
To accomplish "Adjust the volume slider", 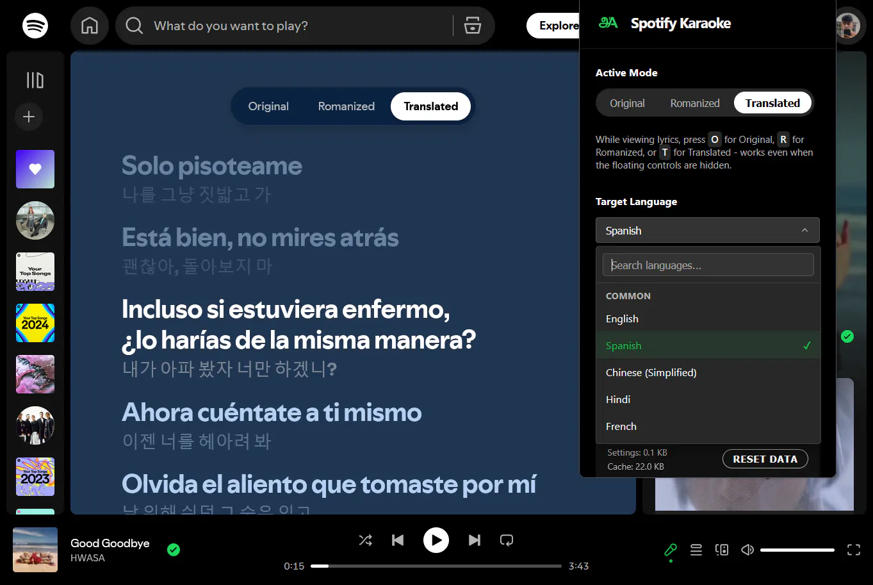I will [x=797, y=550].
